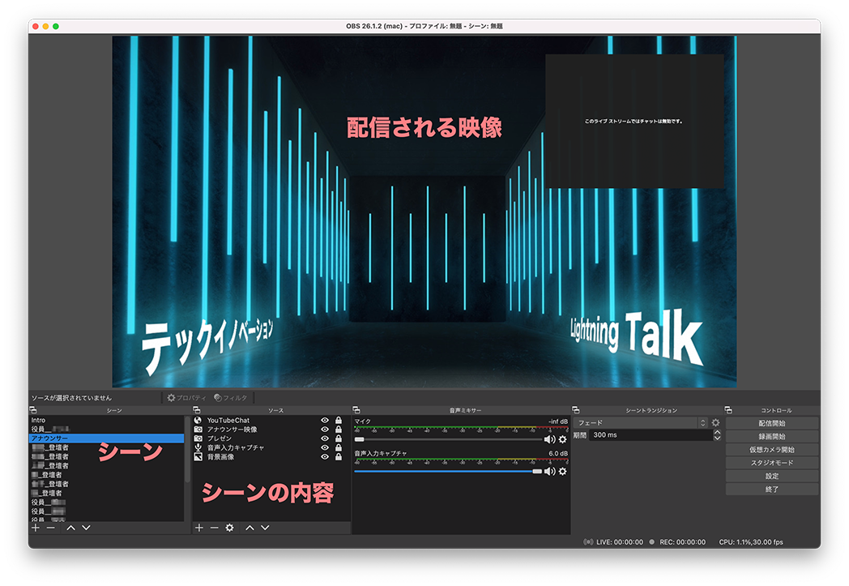The width and height of the screenshot is (849, 586).
Task: Open source properties gear in ソース panel
Action: tap(230, 528)
